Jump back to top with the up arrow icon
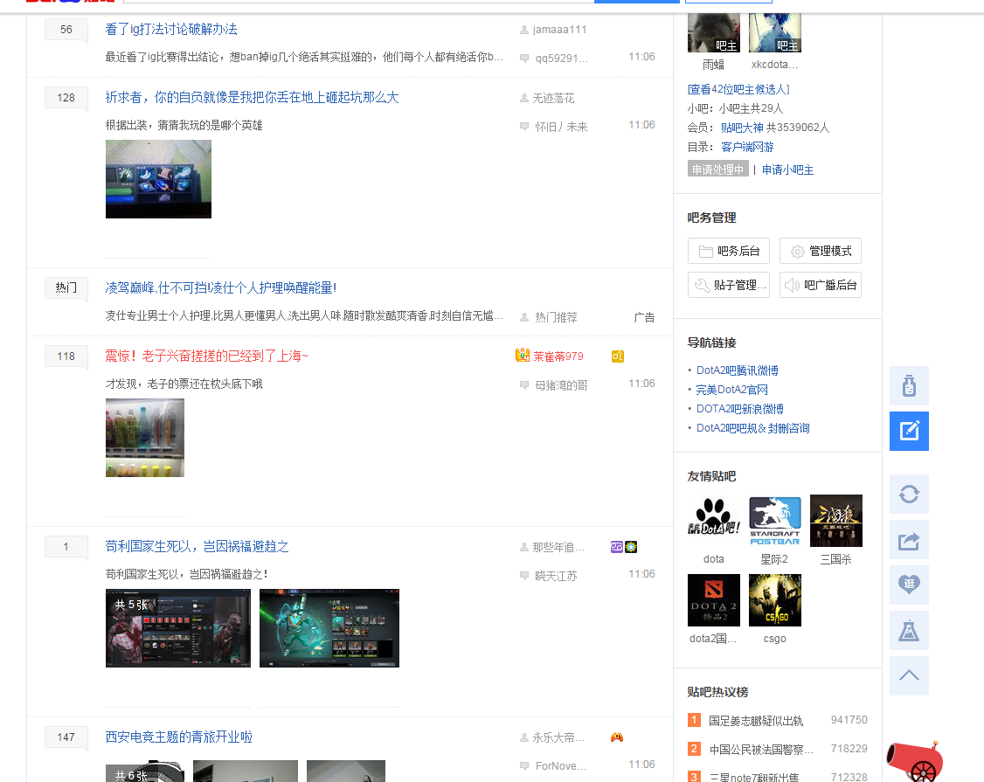 click(909, 675)
